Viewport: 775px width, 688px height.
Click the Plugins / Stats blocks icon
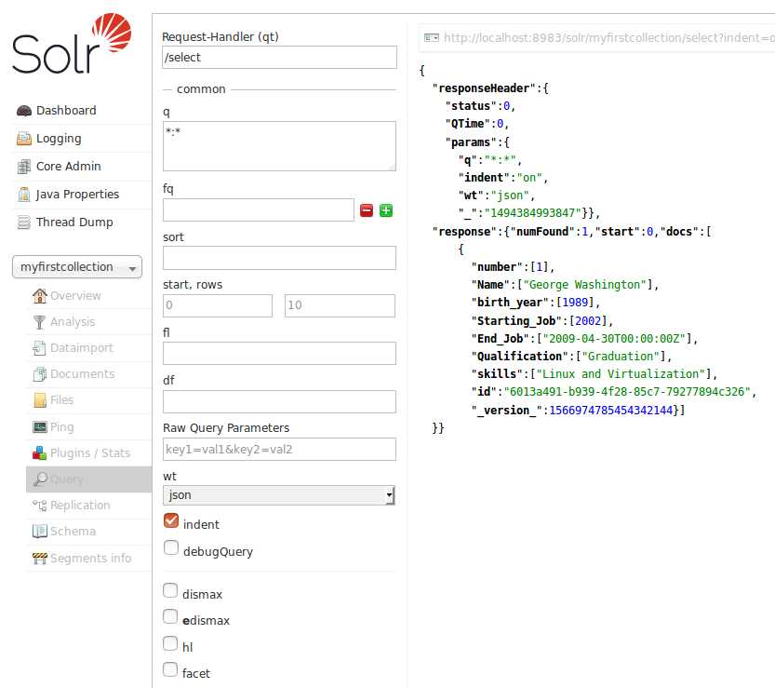39,453
